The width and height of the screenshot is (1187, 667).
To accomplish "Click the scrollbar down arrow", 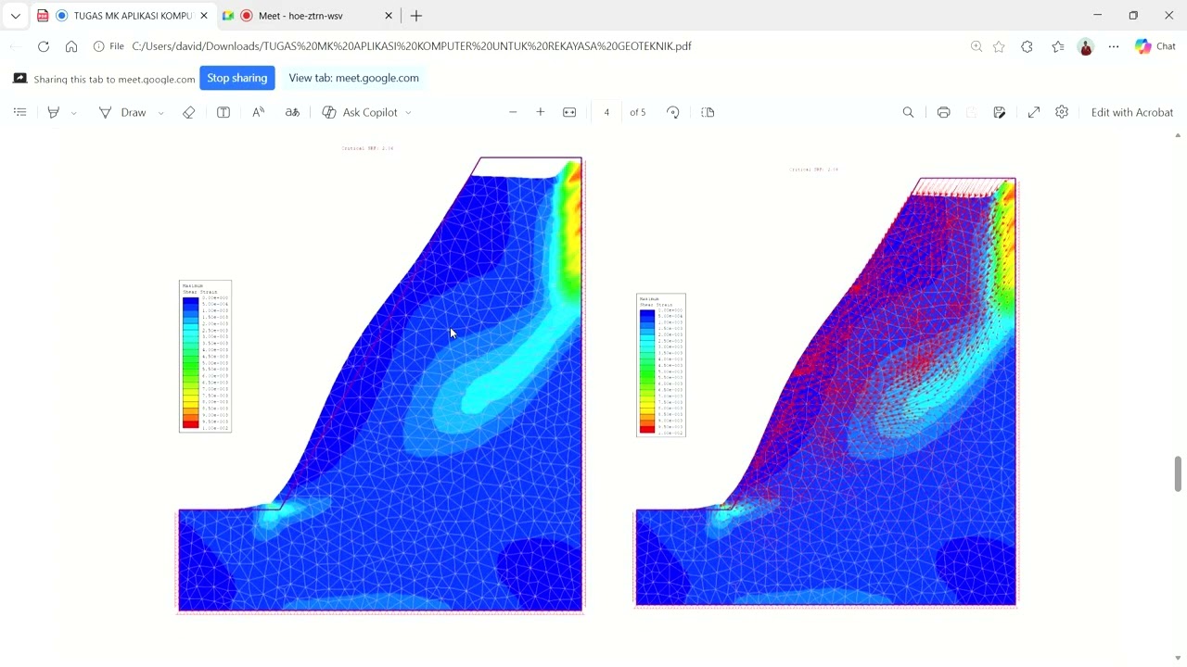I will point(1178,659).
